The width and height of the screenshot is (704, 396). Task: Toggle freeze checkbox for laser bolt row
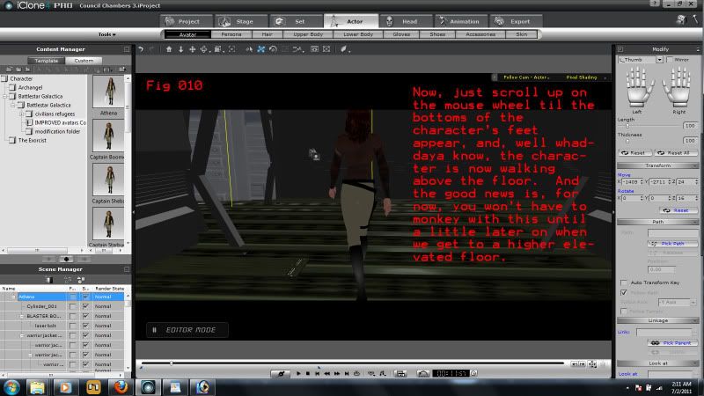[x=73, y=326]
